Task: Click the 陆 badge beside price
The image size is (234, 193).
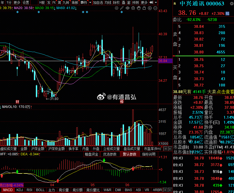Action: point(227,13)
